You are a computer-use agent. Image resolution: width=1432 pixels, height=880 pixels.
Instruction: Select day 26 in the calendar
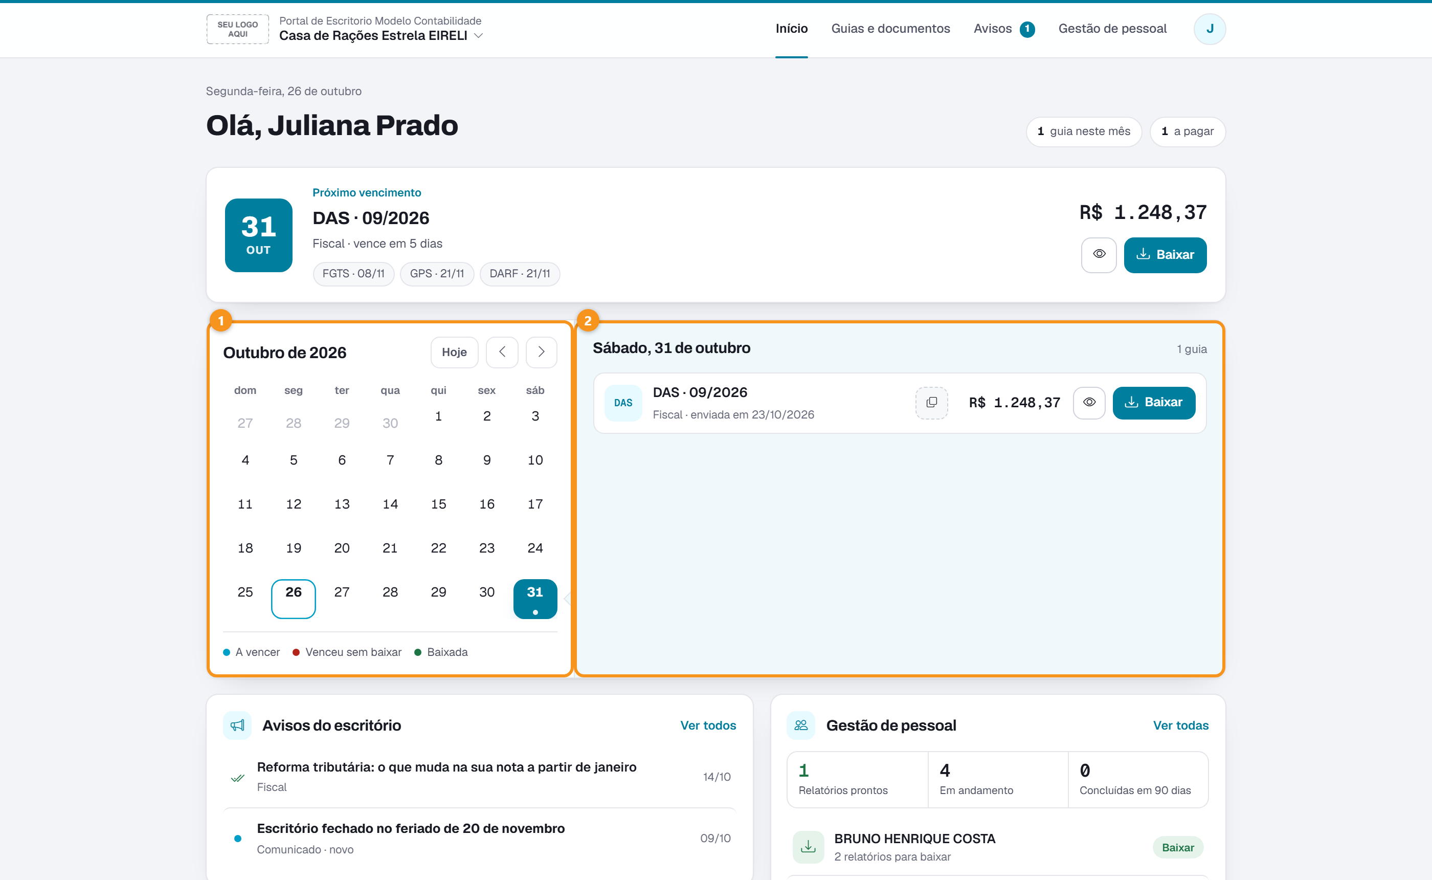[x=293, y=599]
